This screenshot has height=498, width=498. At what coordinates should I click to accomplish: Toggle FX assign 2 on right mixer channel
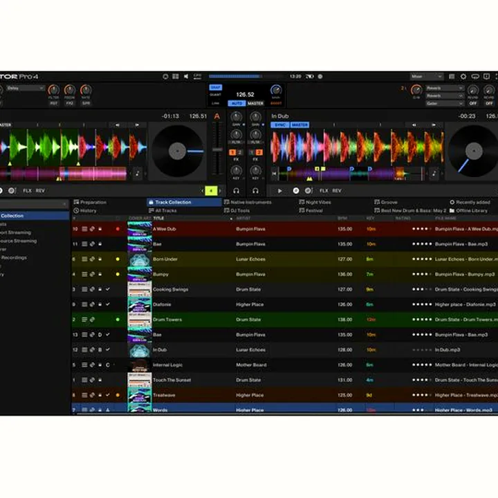coord(259,152)
